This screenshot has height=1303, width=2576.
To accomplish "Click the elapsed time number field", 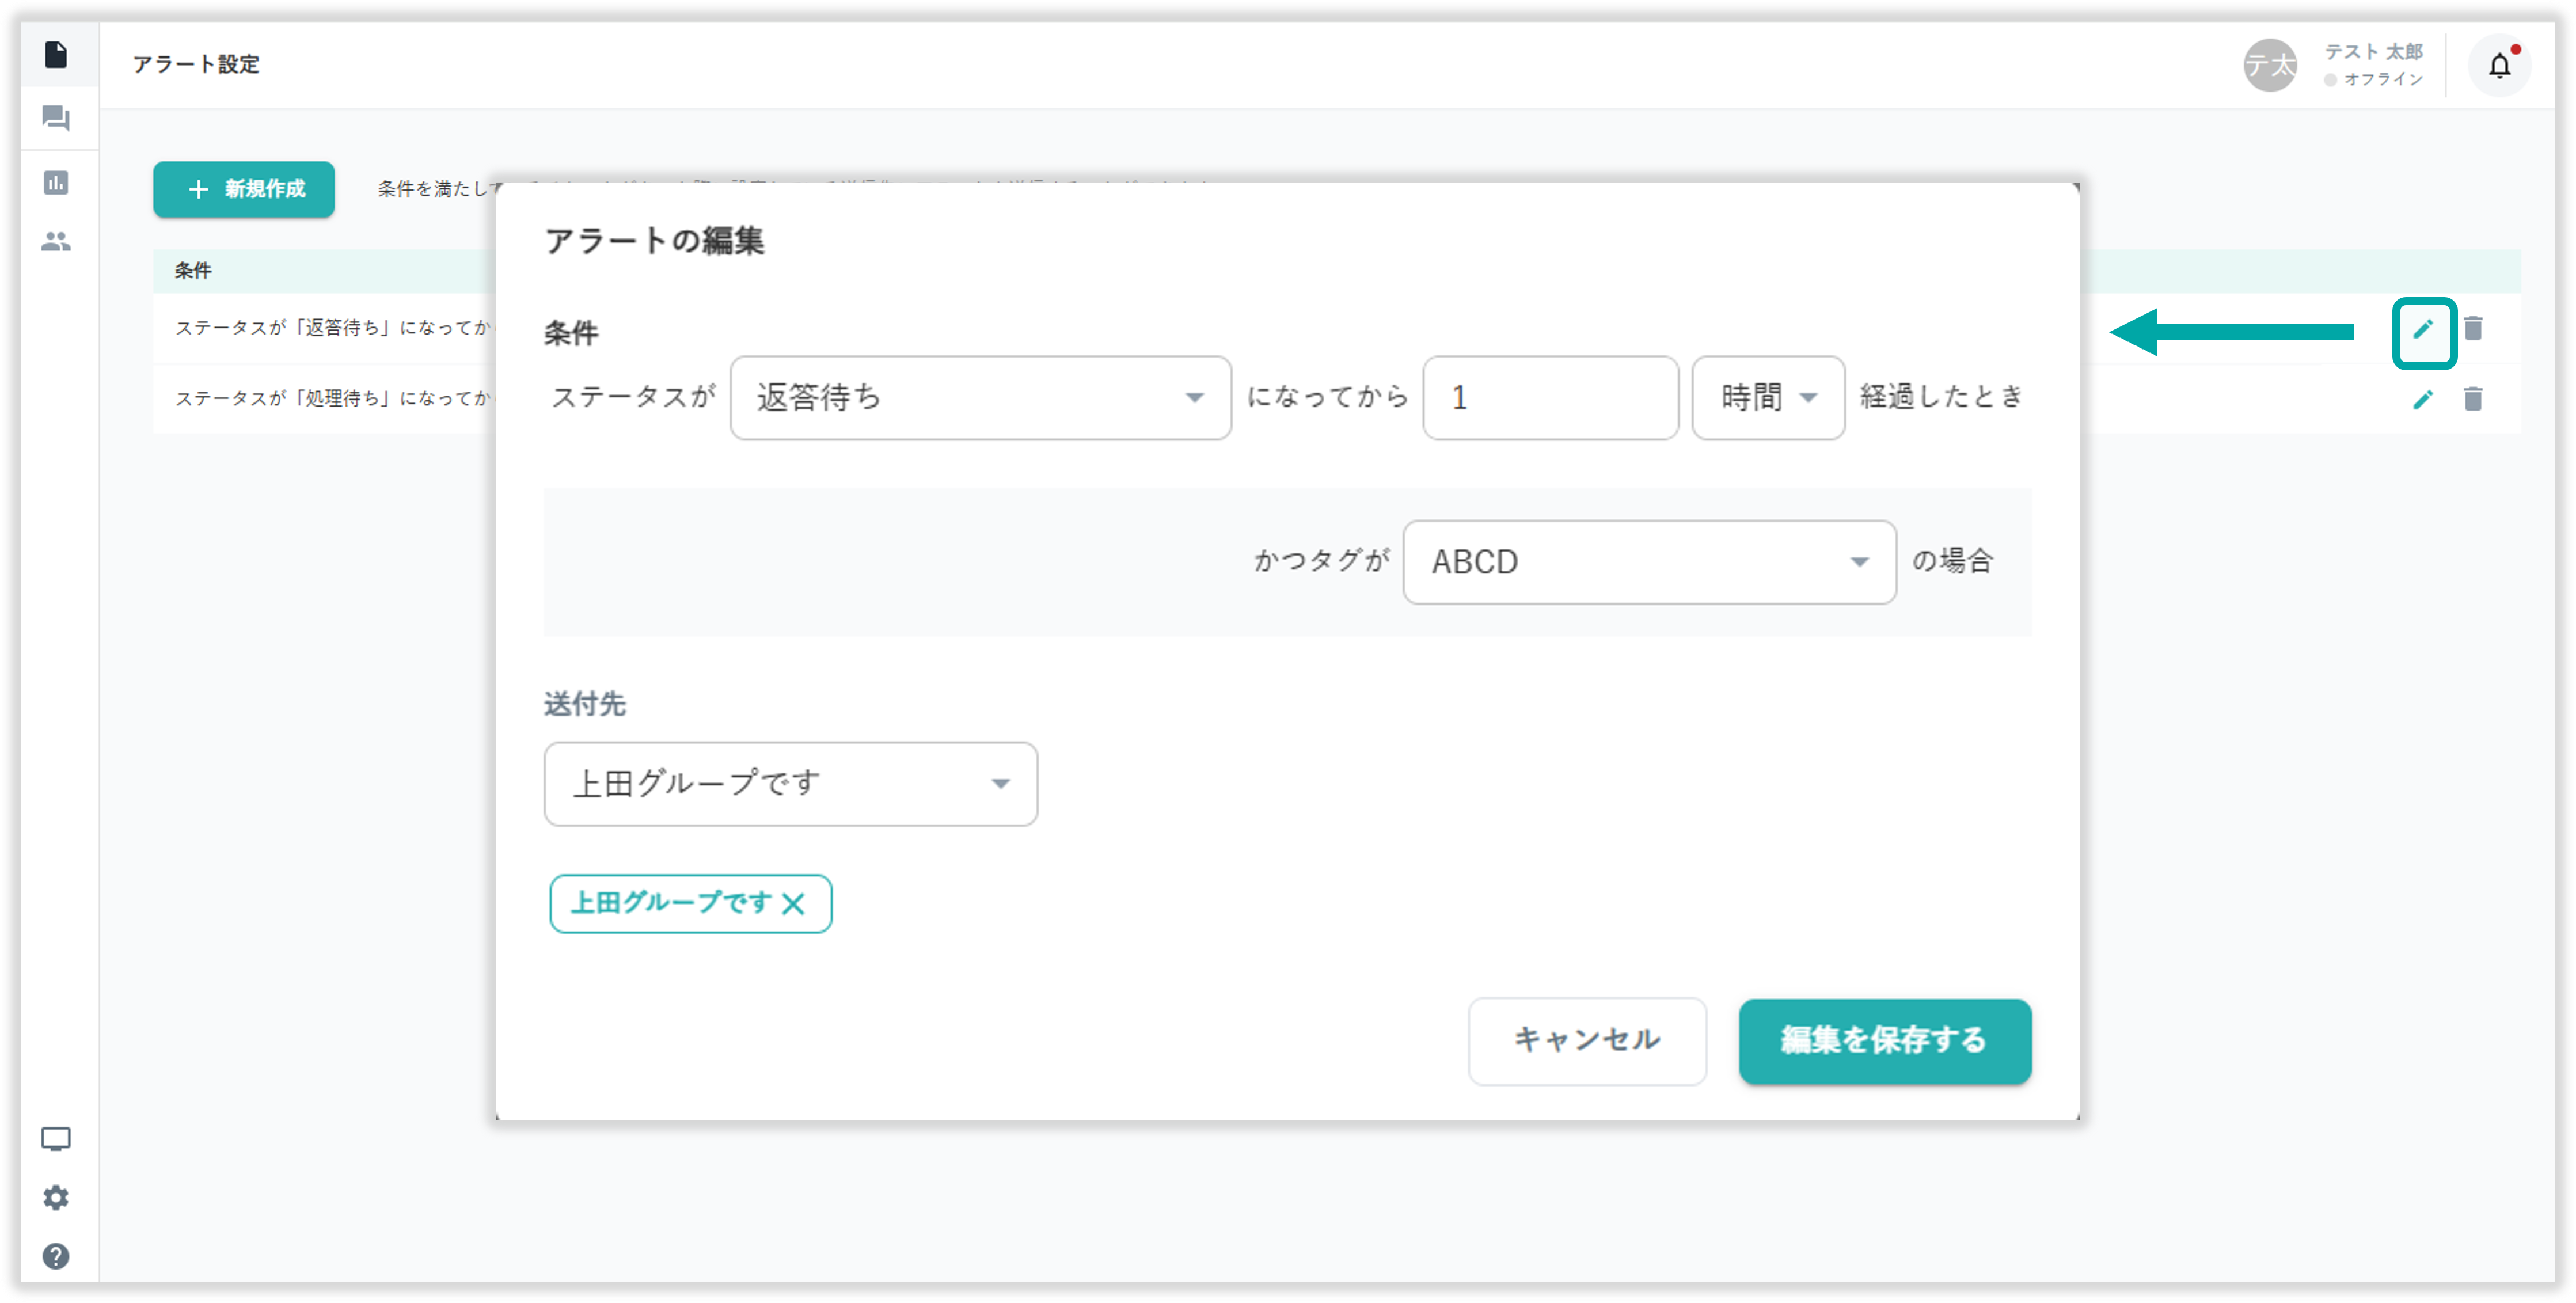I will [x=1549, y=398].
